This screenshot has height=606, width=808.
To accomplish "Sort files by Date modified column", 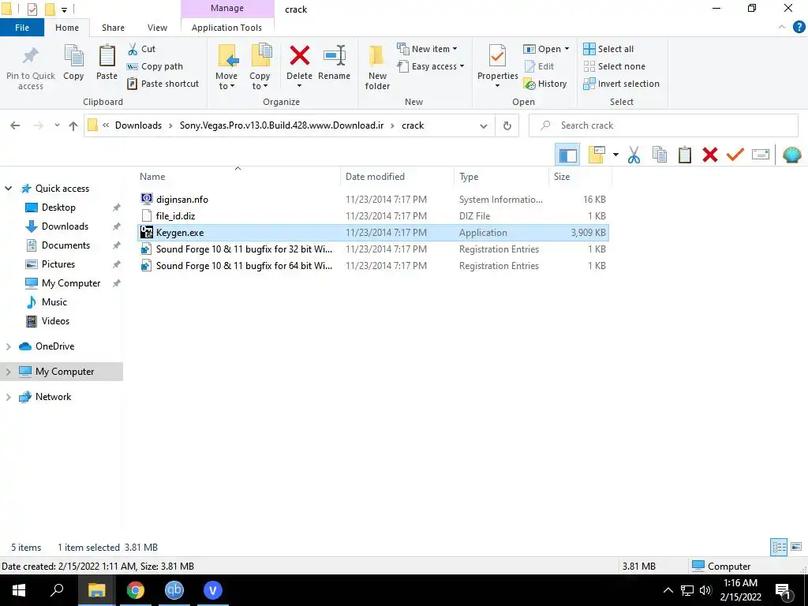I will 375,176.
